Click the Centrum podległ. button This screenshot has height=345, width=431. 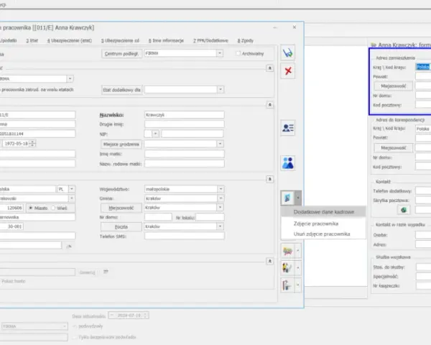pos(121,54)
